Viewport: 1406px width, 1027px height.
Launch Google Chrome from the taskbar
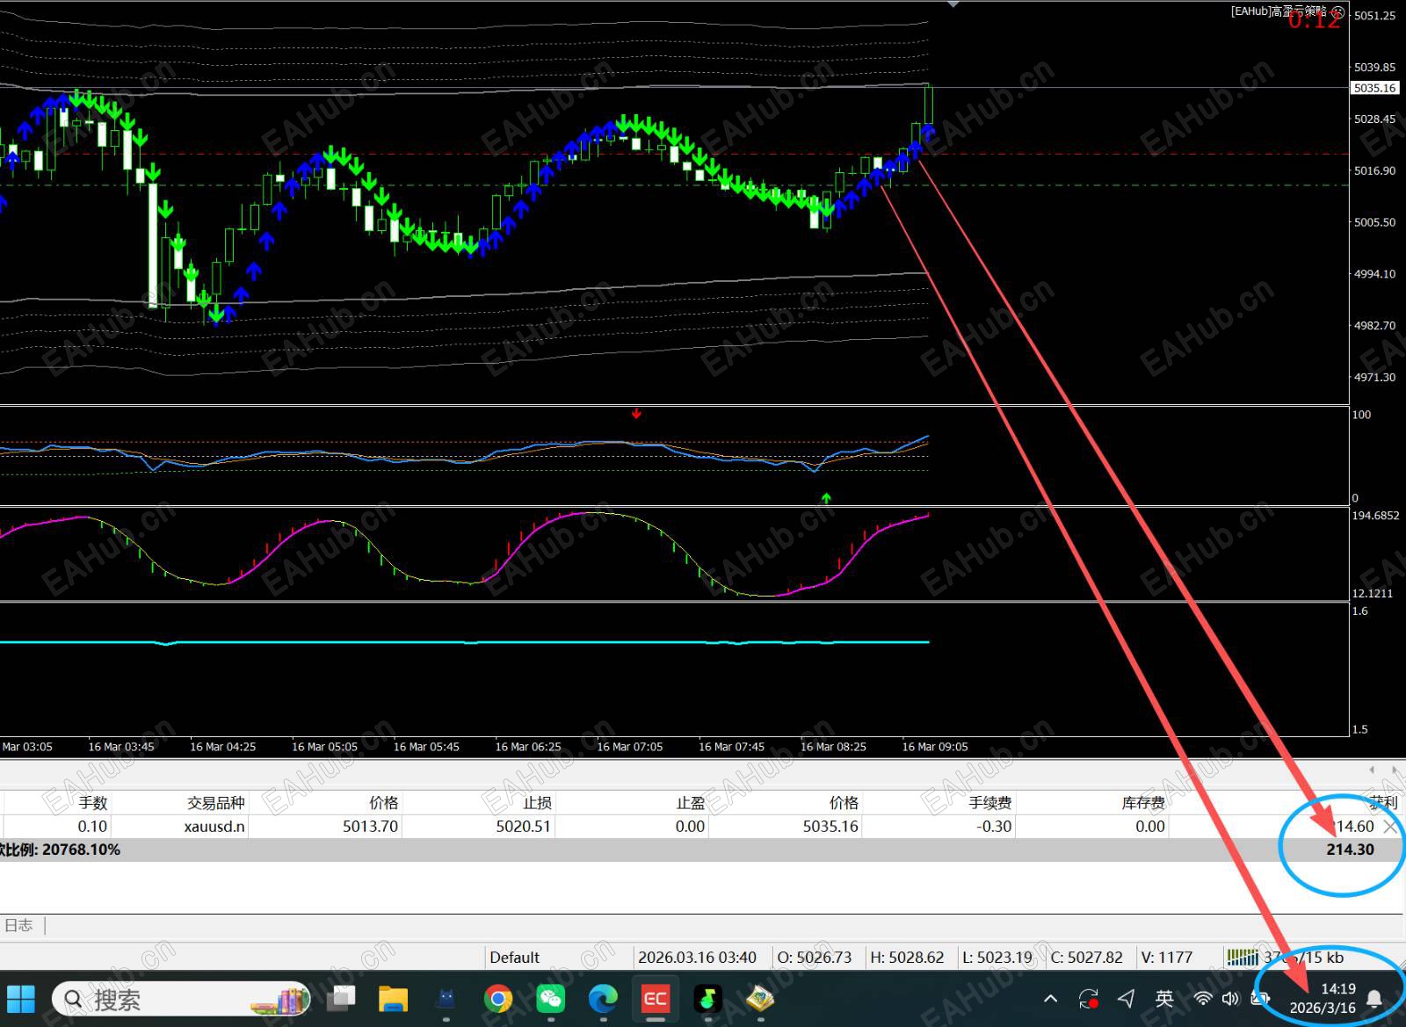click(497, 999)
